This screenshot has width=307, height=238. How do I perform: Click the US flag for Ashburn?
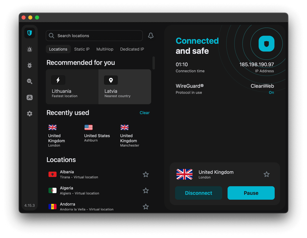(x=88, y=127)
